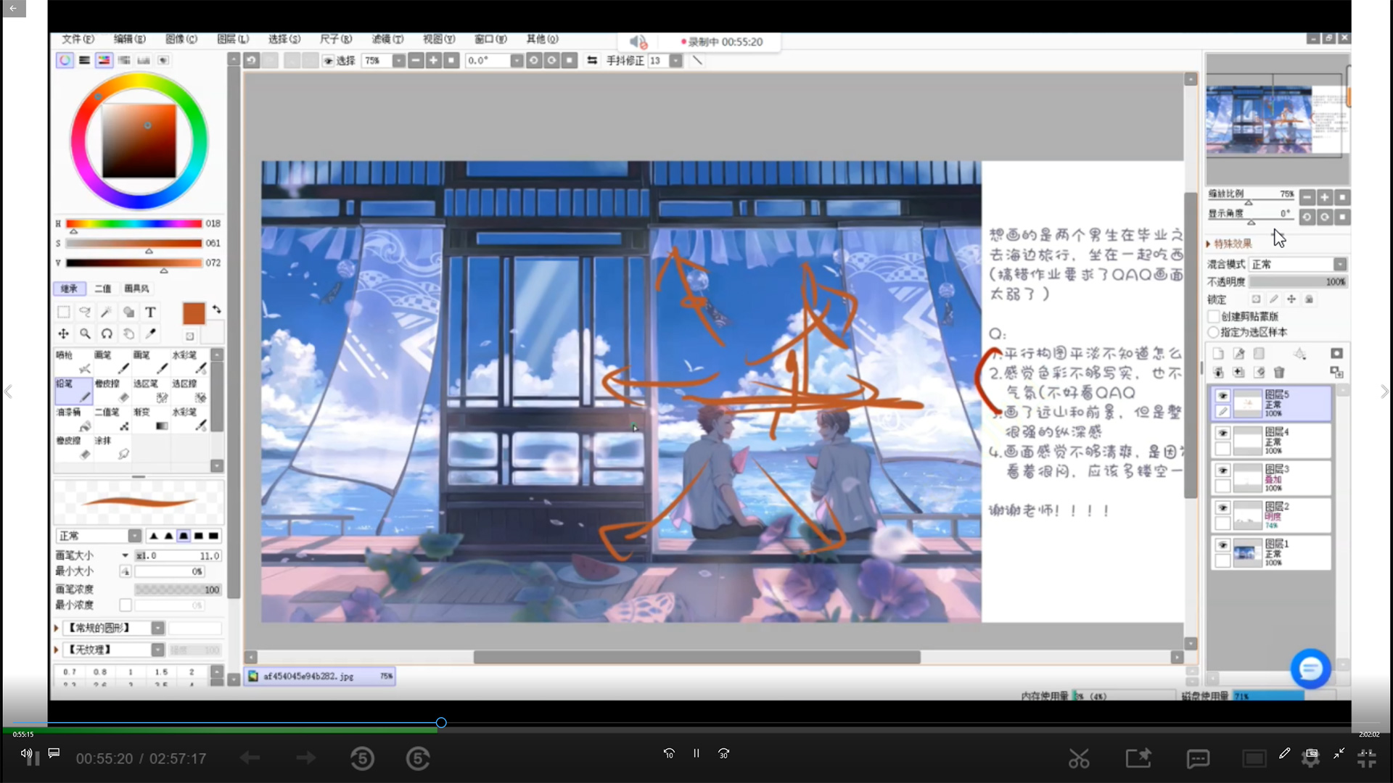The height and width of the screenshot is (783, 1393).
Task: Select the 图层3 layer row
Action: [1272, 478]
